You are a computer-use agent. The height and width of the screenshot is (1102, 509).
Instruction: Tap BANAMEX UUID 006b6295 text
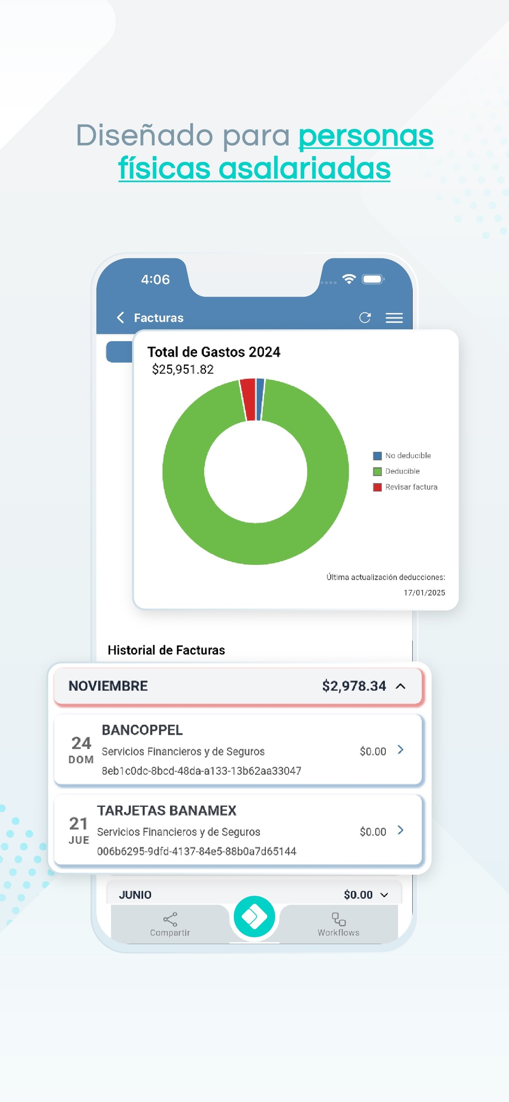(x=197, y=852)
